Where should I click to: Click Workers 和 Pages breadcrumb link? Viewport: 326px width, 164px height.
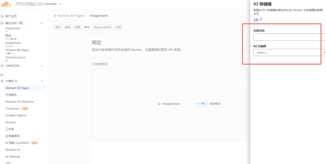[x=71, y=16]
